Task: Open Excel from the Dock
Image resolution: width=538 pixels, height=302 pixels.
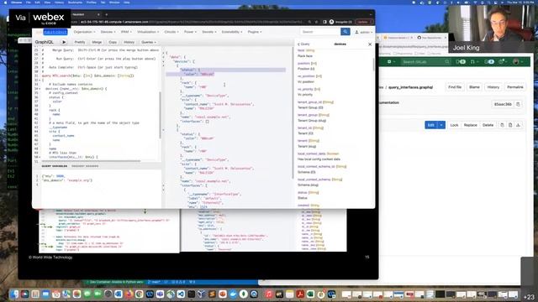Action: pos(310,294)
